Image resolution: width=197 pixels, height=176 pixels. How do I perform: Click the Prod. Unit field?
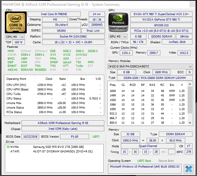click(93, 31)
